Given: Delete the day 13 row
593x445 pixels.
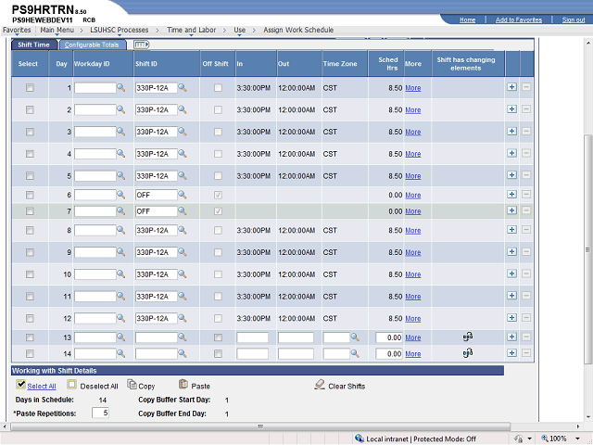Looking at the screenshot, I should 526,337.
